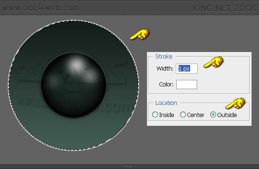Open the white stroke Color swatch

click(186, 84)
